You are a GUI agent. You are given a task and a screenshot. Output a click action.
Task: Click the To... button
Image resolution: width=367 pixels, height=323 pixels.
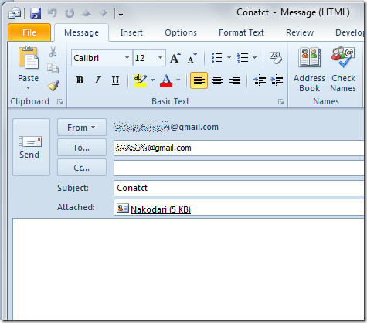tap(82, 148)
